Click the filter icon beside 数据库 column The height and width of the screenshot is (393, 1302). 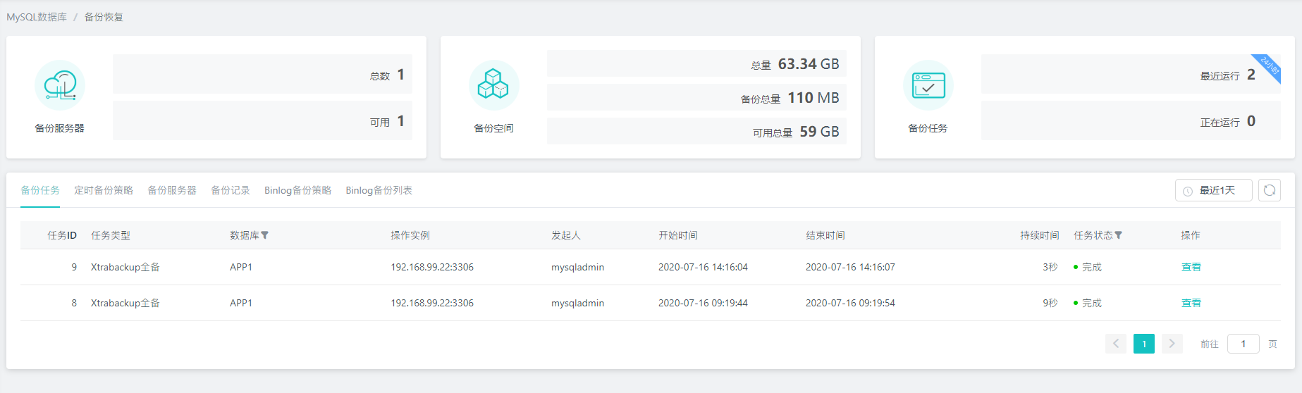(x=265, y=236)
